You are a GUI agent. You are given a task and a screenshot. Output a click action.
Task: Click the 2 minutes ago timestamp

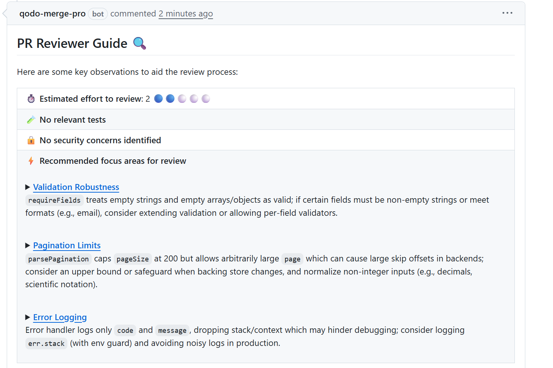point(186,13)
